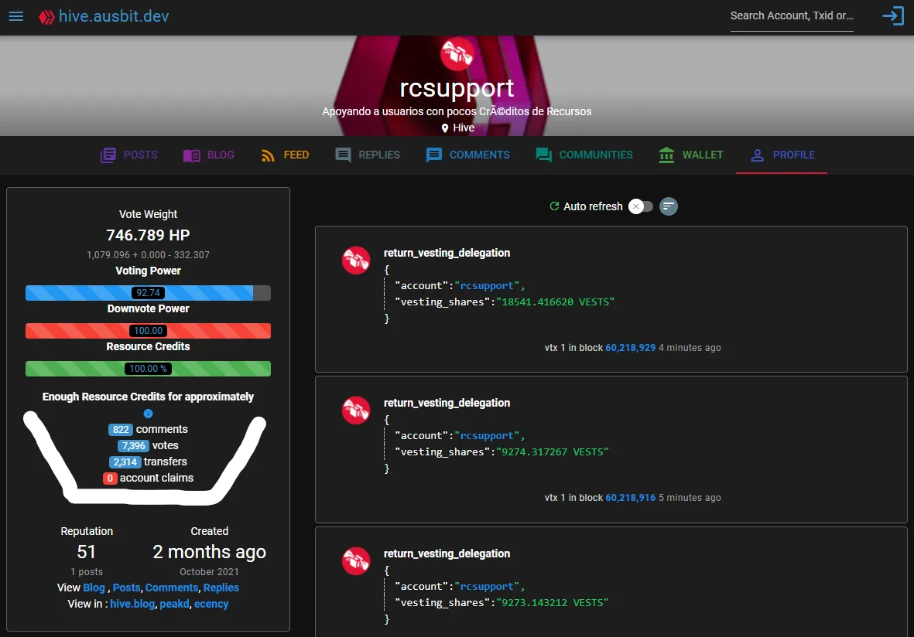Click the 746.789 HP vote weight value
Image resolution: width=914 pixels, height=637 pixels.
pos(148,235)
